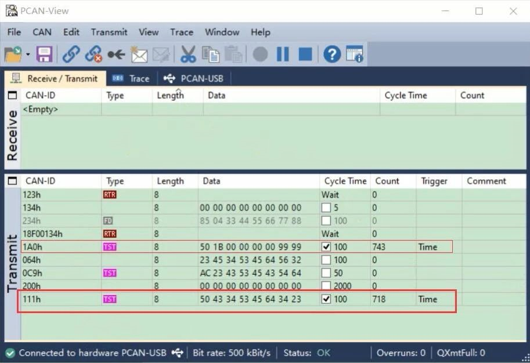Image resolution: width=530 pixels, height=363 pixels.
Task: Open the File menu
Action: click(14, 32)
